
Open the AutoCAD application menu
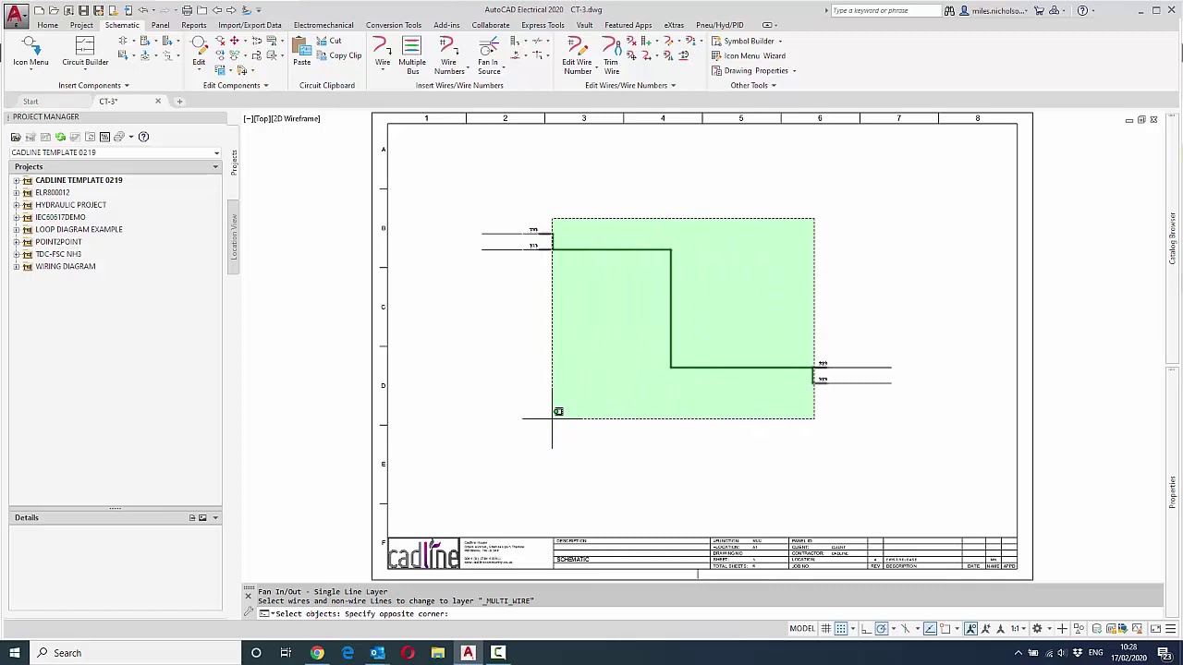(15, 15)
